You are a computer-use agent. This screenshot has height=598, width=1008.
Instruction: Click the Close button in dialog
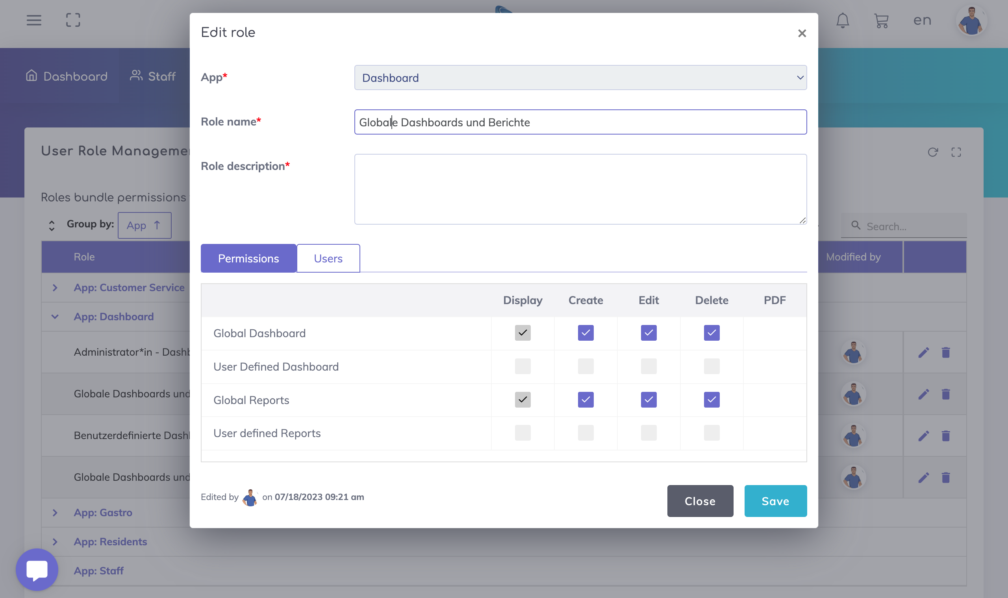point(700,501)
